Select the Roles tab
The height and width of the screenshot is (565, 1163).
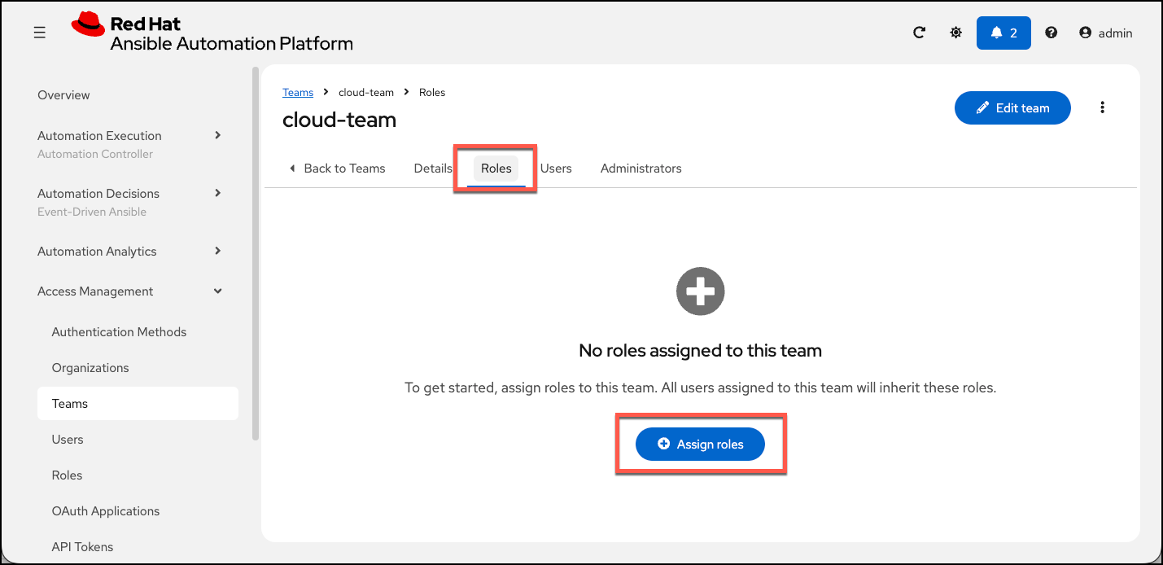tap(496, 169)
